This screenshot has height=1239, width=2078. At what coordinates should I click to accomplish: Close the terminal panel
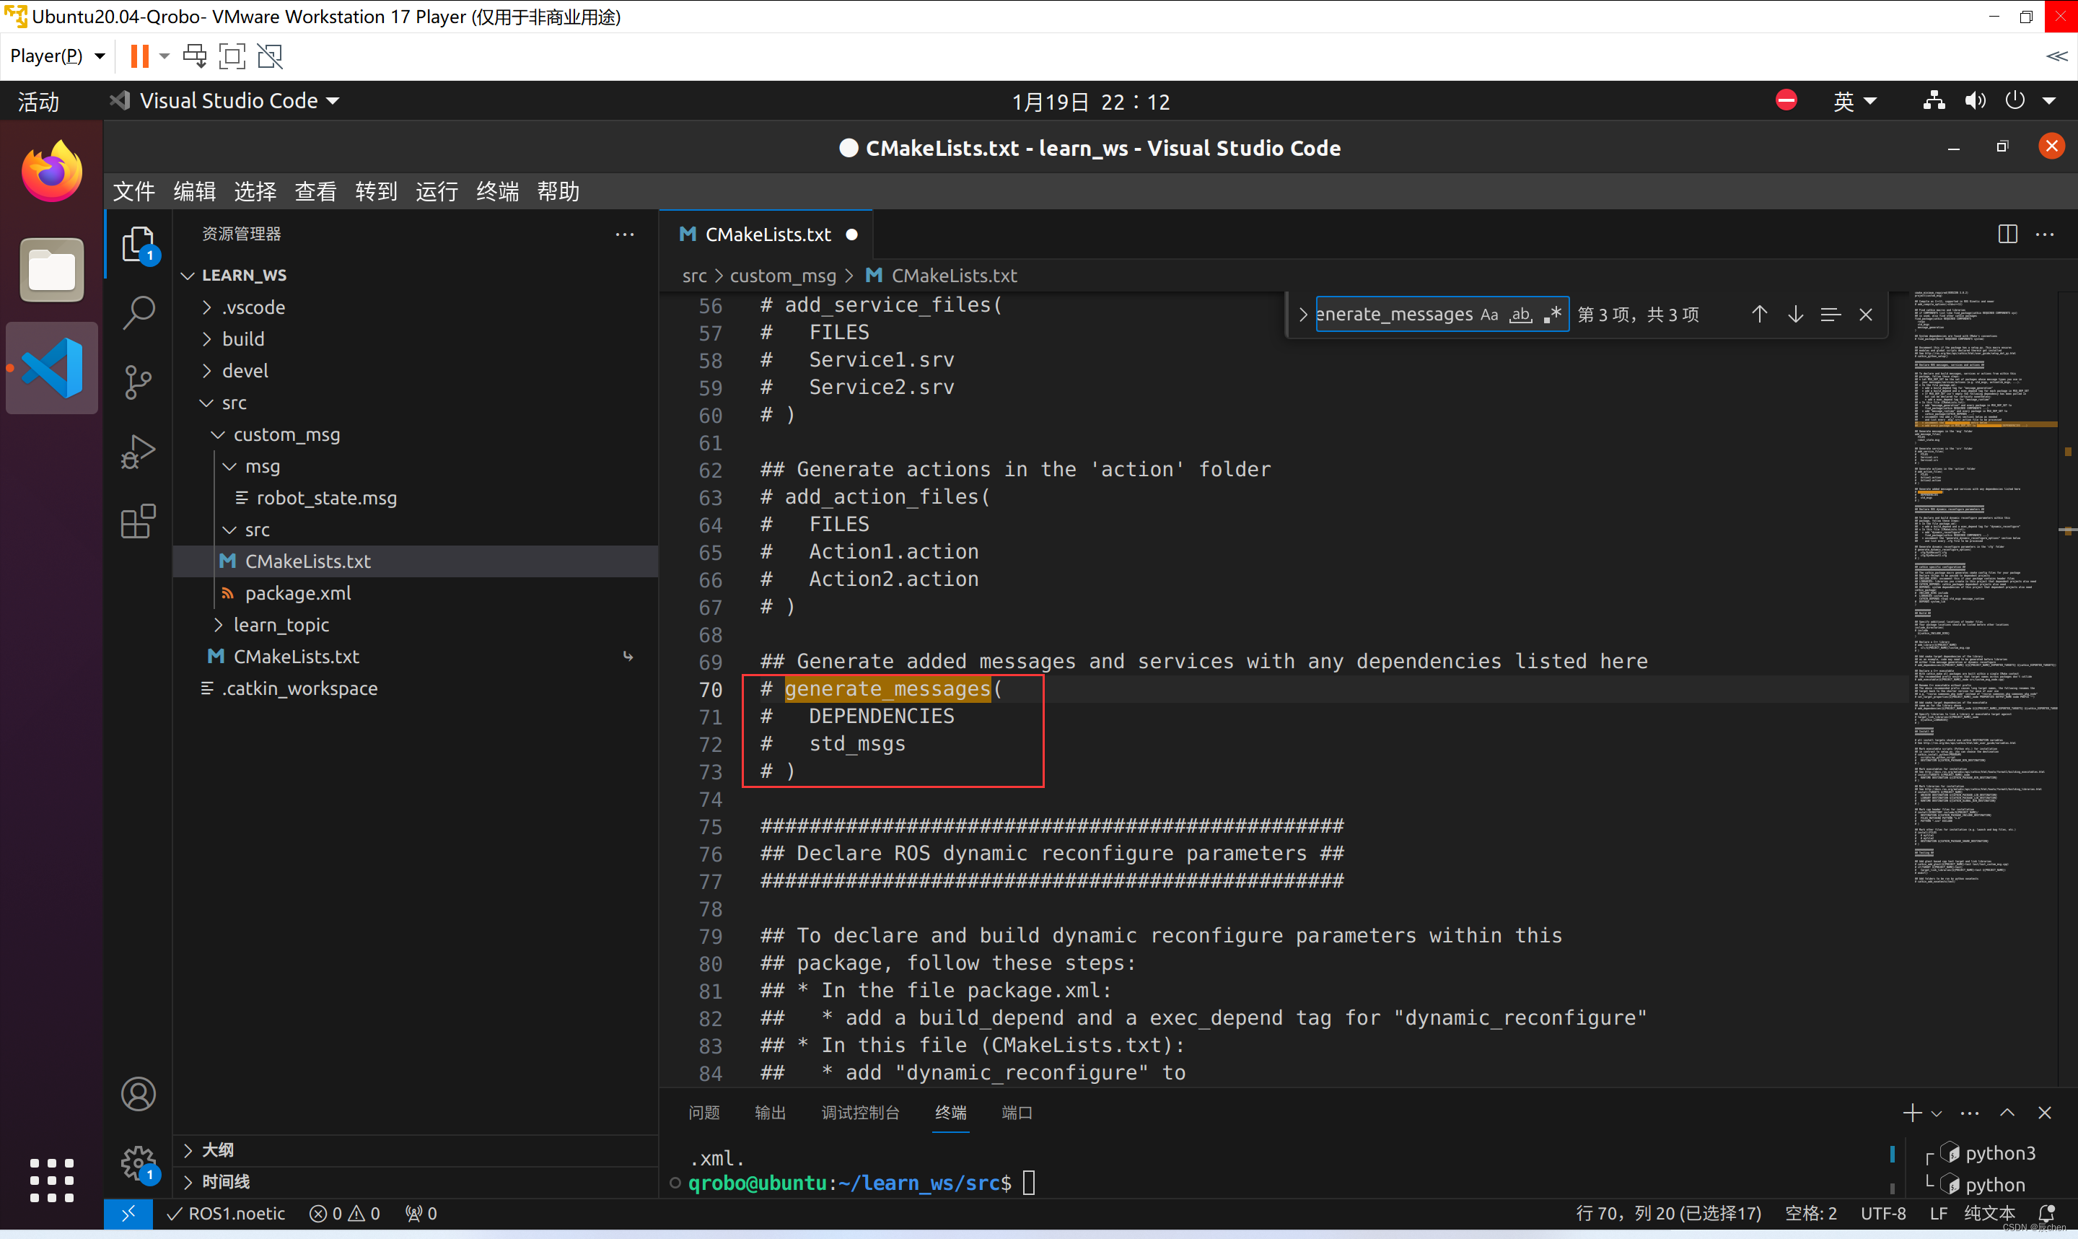2045,1113
